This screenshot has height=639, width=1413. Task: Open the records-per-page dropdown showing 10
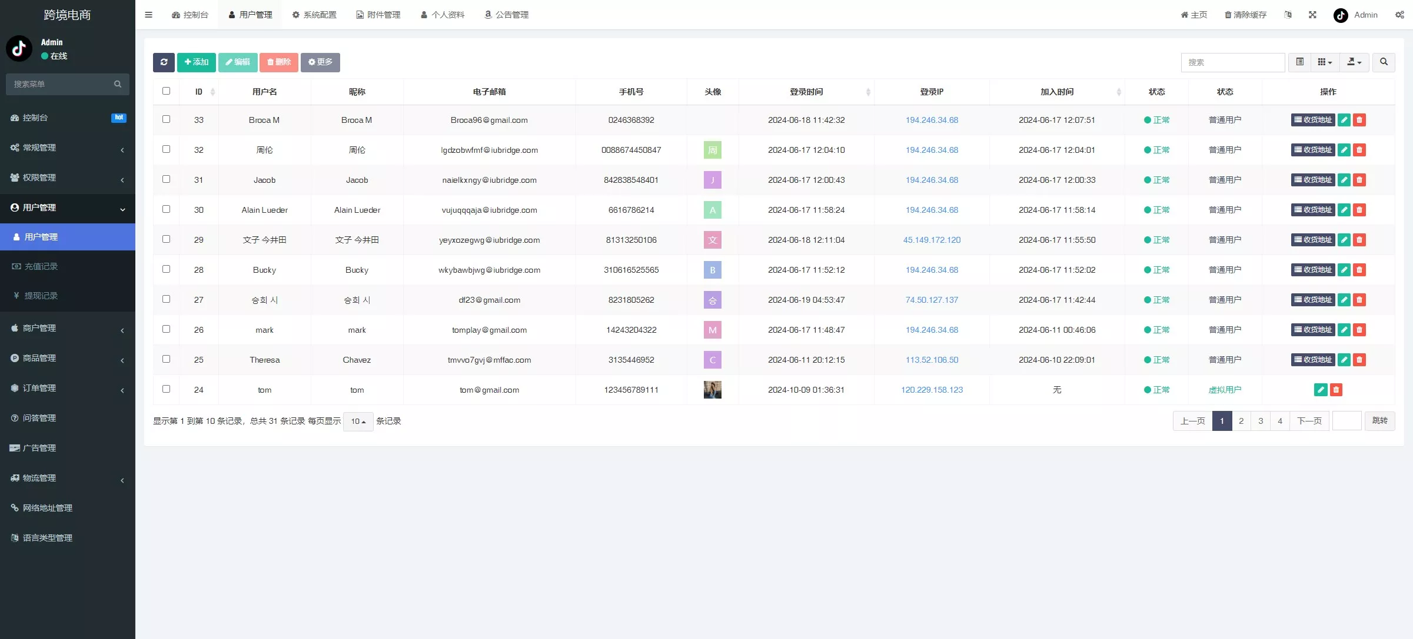coord(358,421)
